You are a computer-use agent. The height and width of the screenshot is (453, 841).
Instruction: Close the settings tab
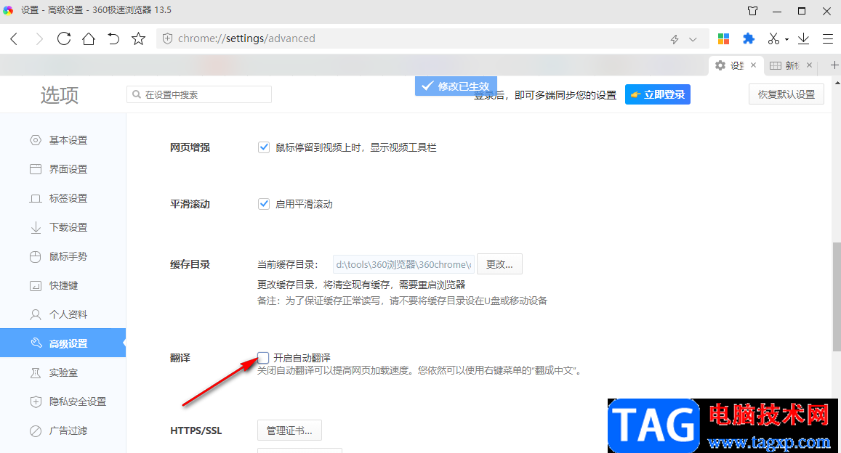(x=754, y=65)
